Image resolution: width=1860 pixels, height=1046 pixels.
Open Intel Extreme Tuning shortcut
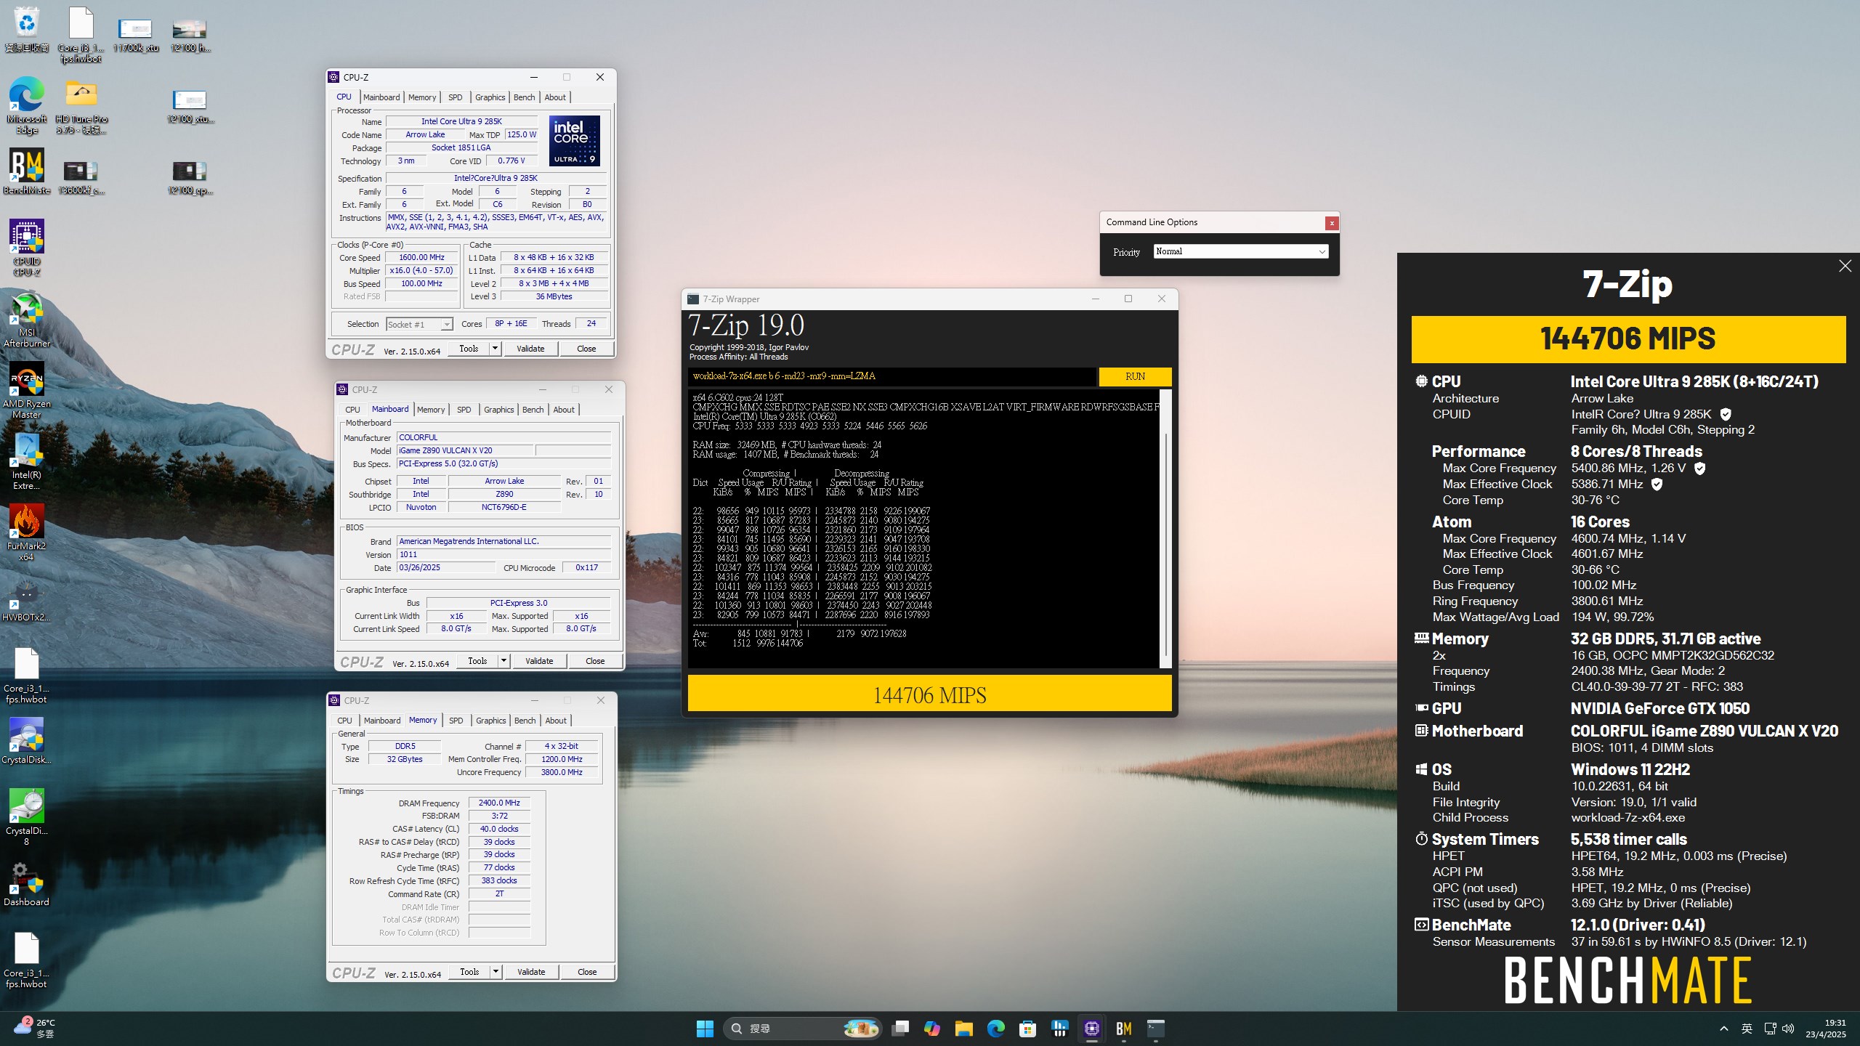point(27,462)
